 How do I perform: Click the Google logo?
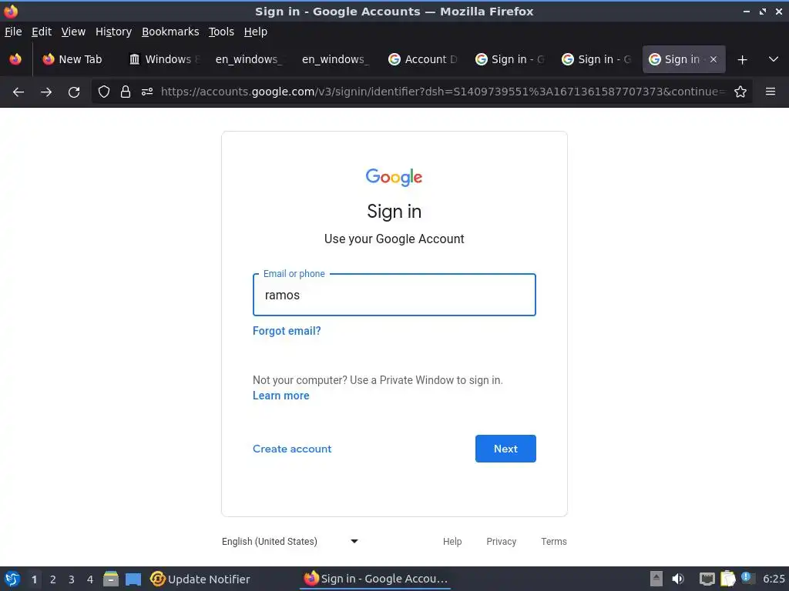(394, 177)
